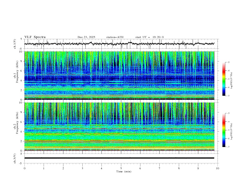Click the ch.1 colorbar label log(PSD)(V²/Hz)
Screen dimensions: 245x189
point(232,81)
